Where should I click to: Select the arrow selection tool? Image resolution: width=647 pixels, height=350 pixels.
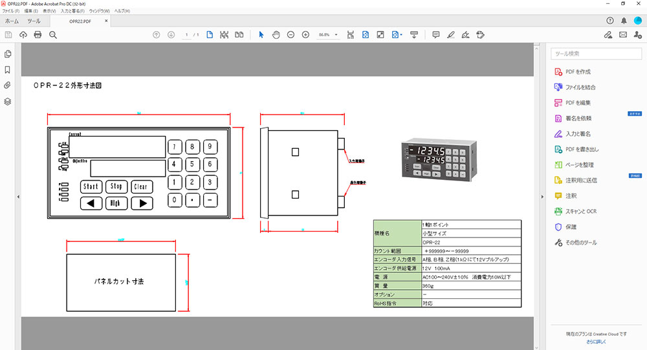(261, 34)
